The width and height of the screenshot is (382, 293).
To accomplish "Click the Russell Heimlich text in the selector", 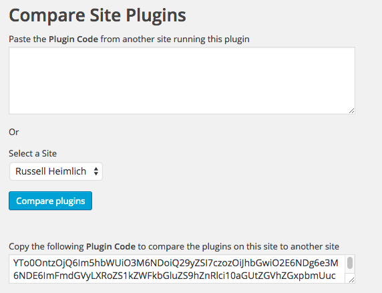I will pos(51,171).
